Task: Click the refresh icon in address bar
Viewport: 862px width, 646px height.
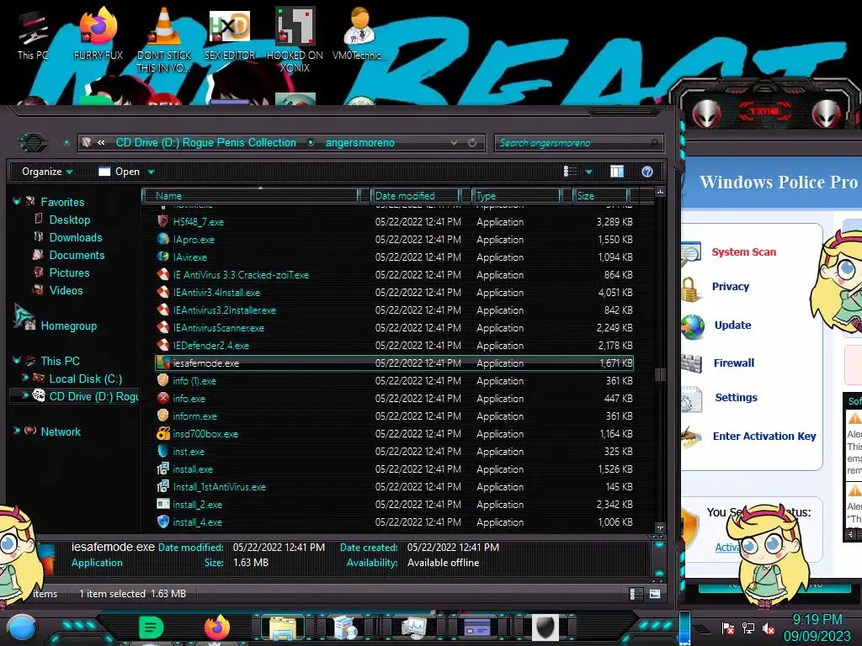Action: pos(472,143)
